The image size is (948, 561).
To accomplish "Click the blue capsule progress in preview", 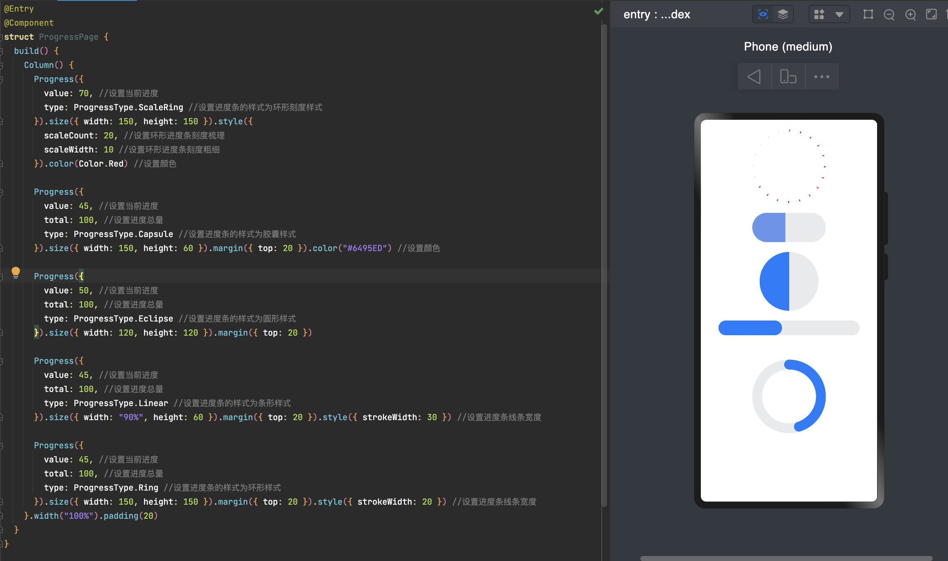I will pos(769,227).
